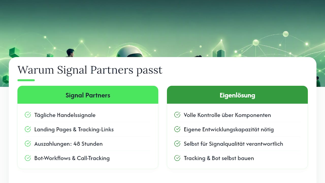Select the Signal Partners column header
The height and width of the screenshot is (183, 325).
[x=88, y=95]
